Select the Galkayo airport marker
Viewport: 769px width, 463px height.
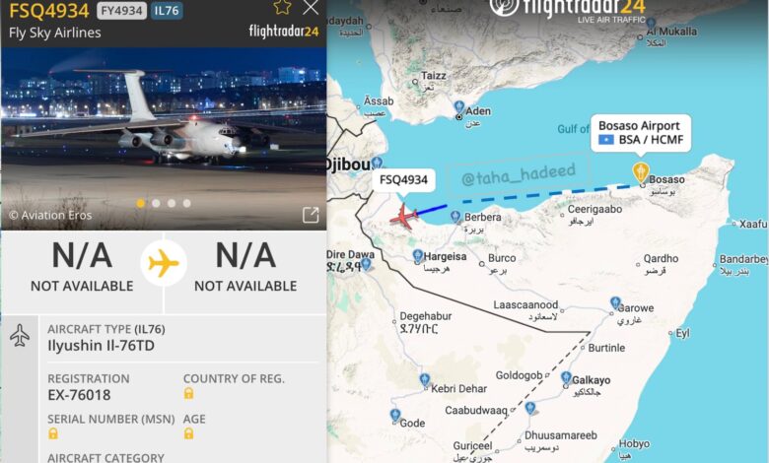coord(566,377)
